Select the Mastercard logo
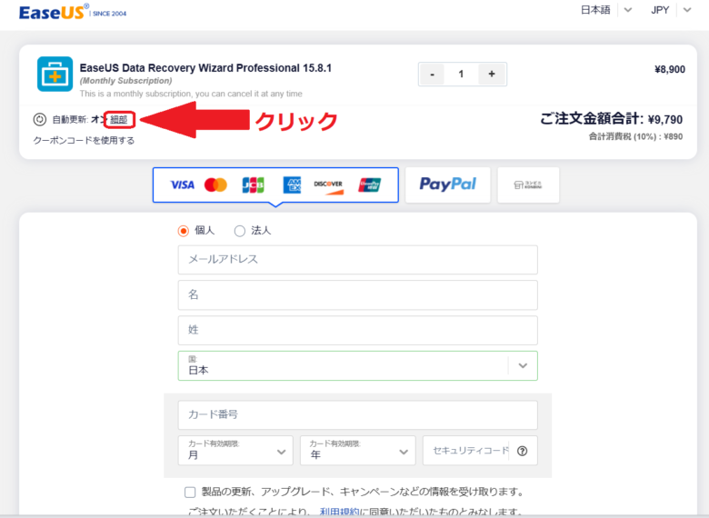The image size is (709, 518). pos(215,184)
